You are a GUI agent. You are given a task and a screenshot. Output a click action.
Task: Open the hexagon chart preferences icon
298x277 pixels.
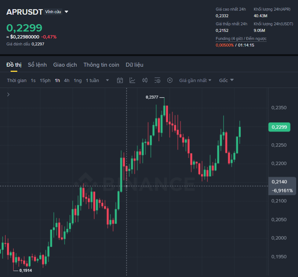170,81
